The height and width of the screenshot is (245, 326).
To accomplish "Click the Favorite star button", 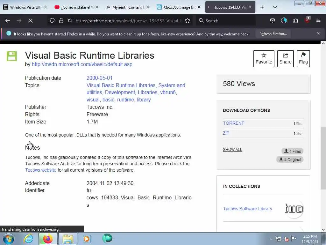I will point(264,59).
